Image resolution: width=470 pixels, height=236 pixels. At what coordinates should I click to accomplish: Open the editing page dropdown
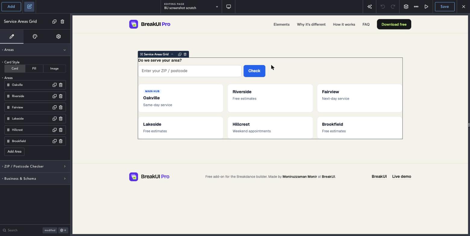[x=191, y=7]
